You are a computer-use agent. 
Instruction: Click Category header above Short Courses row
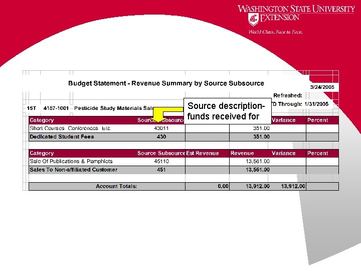coord(42,120)
